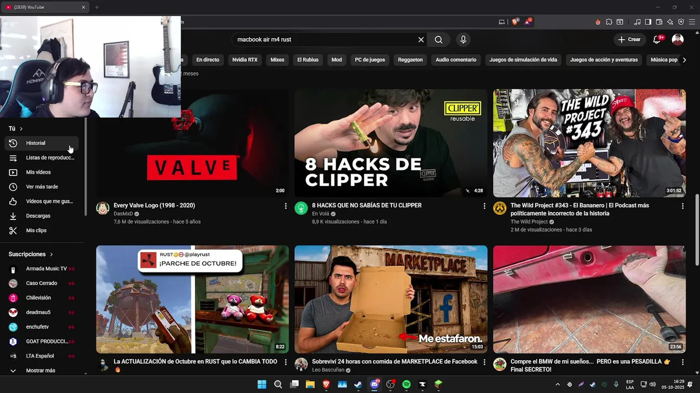Show more filter chips with right arrow
This screenshot has width=700, height=393.
684,60
